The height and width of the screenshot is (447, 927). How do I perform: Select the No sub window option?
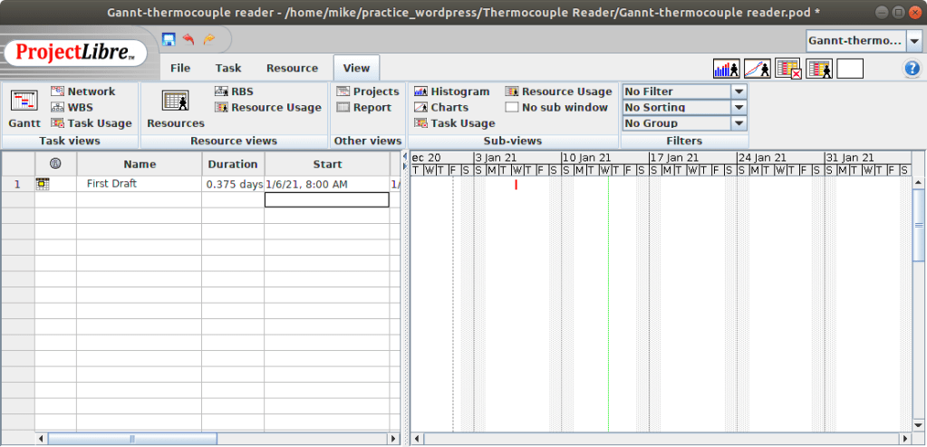pyautogui.click(x=556, y=107)
